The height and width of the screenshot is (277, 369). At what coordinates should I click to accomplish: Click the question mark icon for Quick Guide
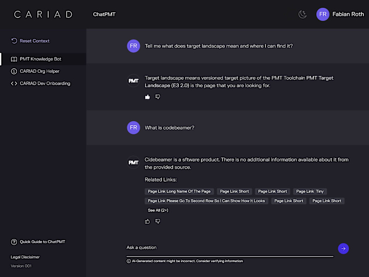(x=14, y=242)
